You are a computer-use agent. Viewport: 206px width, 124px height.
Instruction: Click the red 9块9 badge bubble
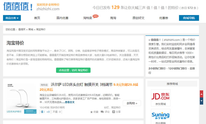click(x=96, y=16)
